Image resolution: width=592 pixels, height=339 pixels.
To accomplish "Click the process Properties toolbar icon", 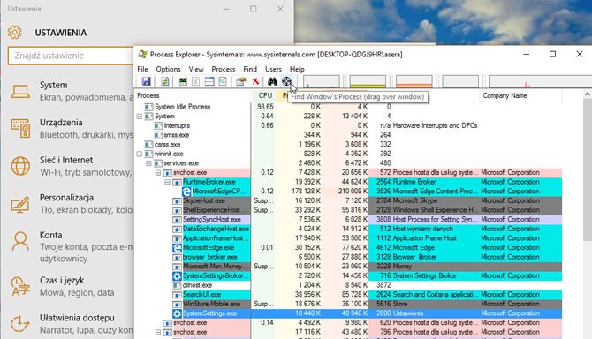I will [240, 81].
